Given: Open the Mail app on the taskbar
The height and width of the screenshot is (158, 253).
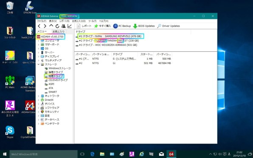Looking at the screenshot, I should click(161, 154).
